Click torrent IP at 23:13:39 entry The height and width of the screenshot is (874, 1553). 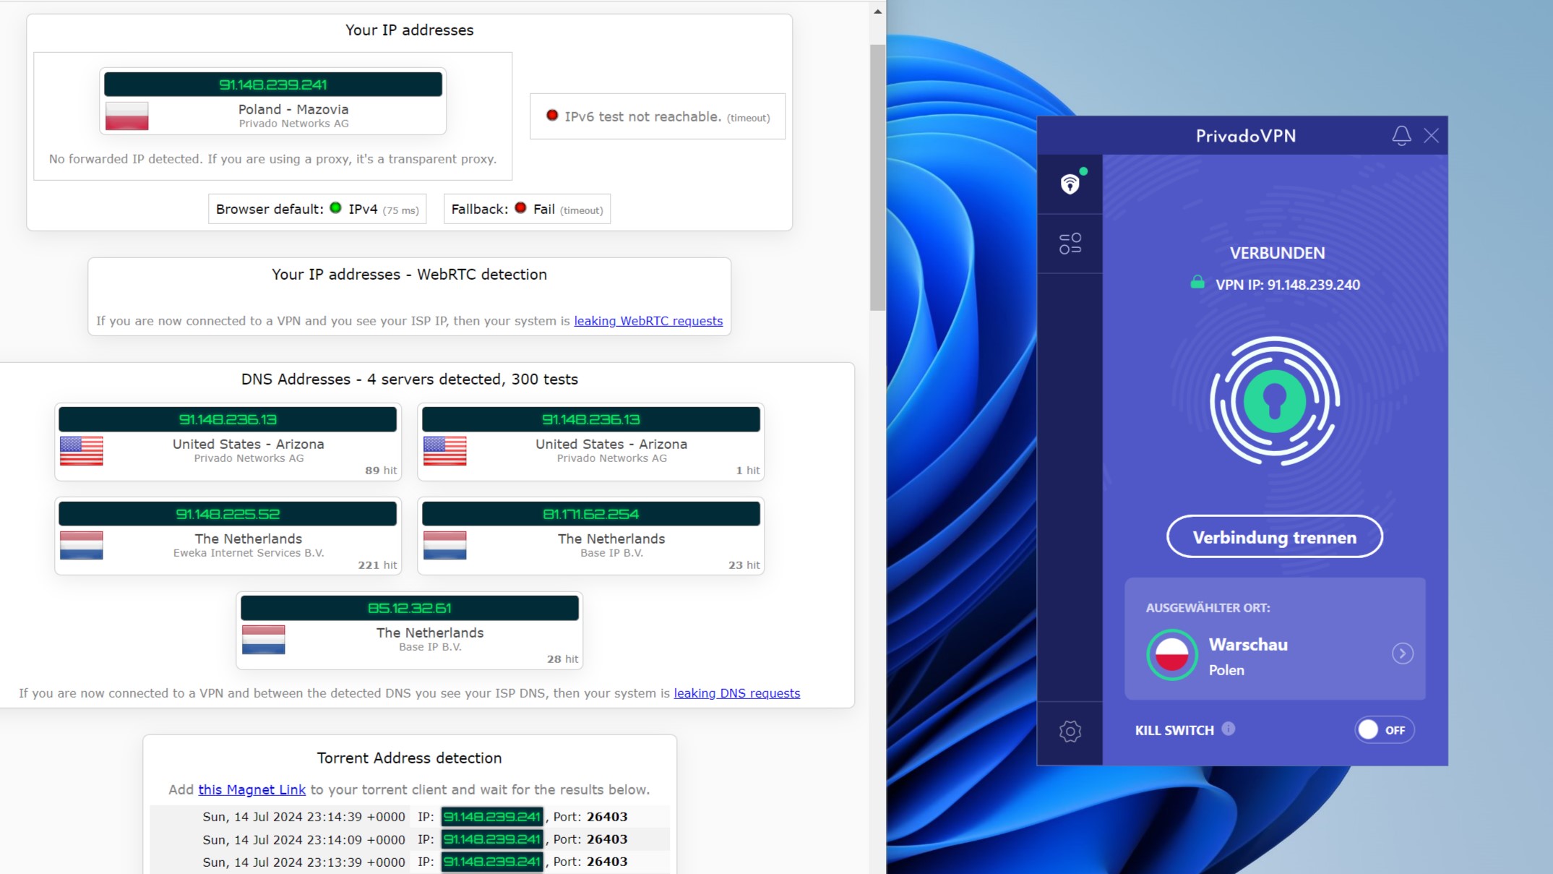click(x=492, y=862)
